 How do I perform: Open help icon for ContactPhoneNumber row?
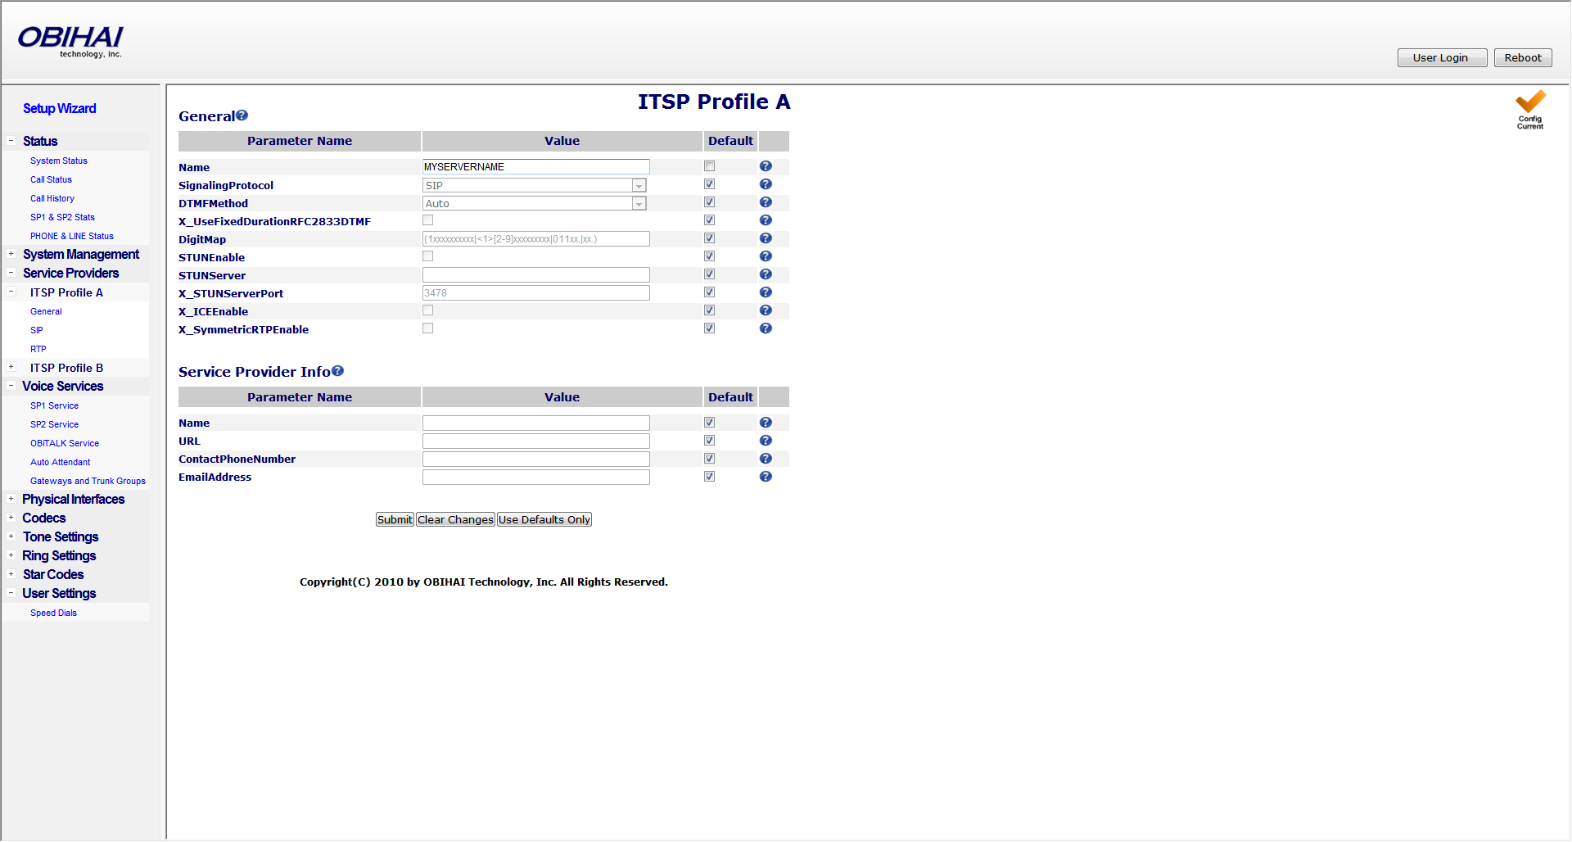[766, 459]
